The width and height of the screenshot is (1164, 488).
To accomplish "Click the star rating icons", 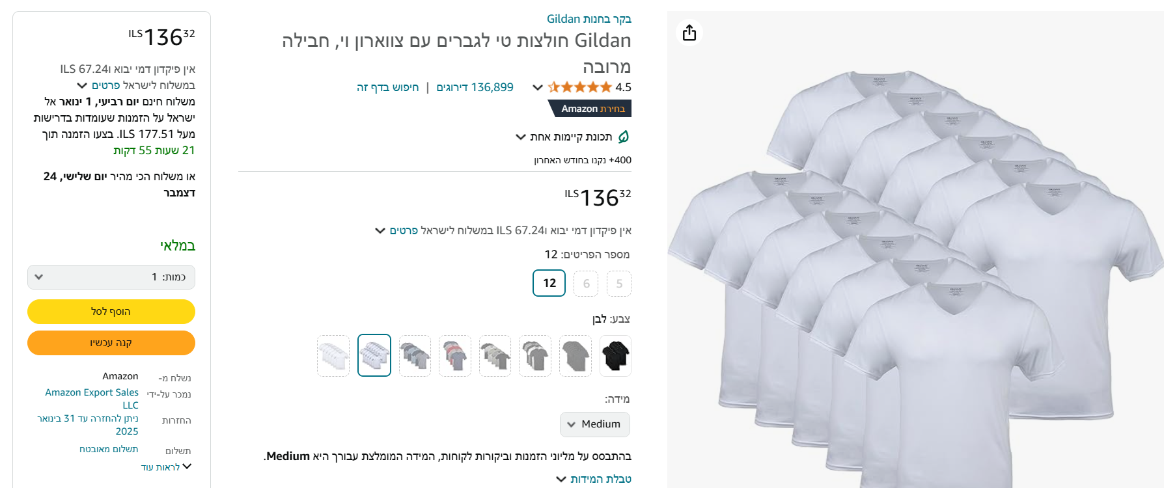I will click(x=580, y=87).
